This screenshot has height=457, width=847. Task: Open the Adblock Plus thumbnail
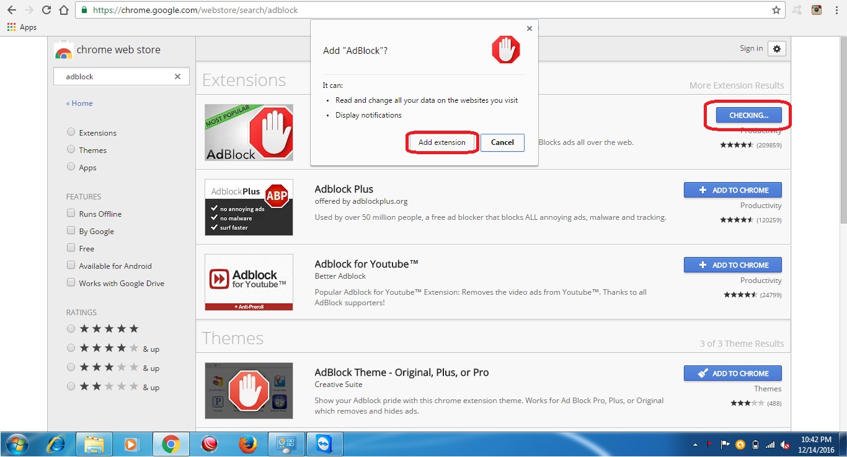tap(249, 207)
